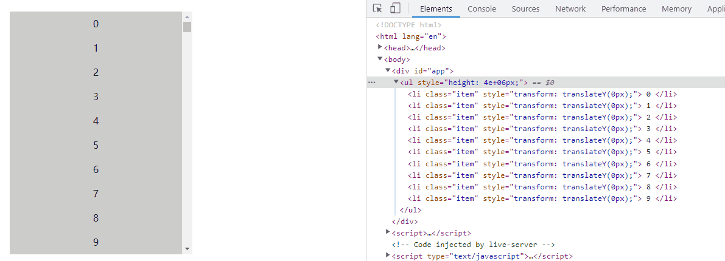Collapse the div id="app" node
Viewport: 725px width, 261px height.
coord(388,70)
